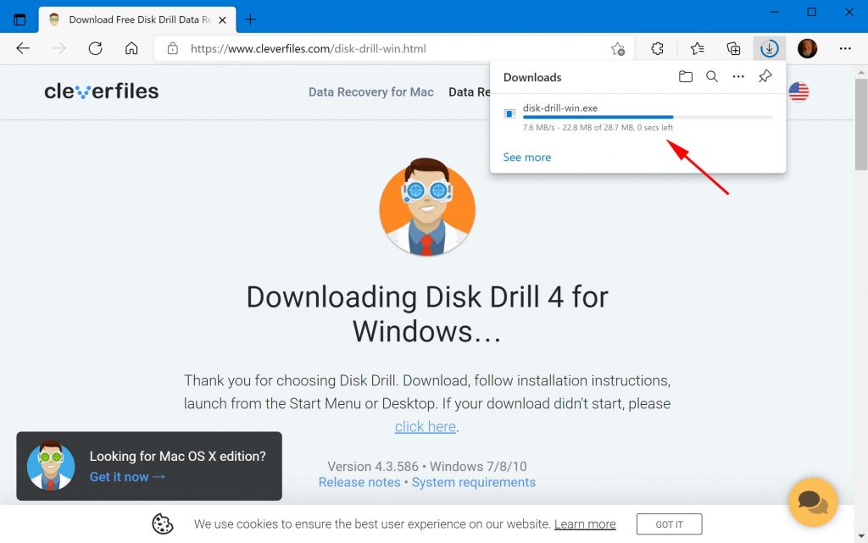Open the Collections panel
Image resolution: width=868 pixels, height=543 pixels.
pos(732,48)
